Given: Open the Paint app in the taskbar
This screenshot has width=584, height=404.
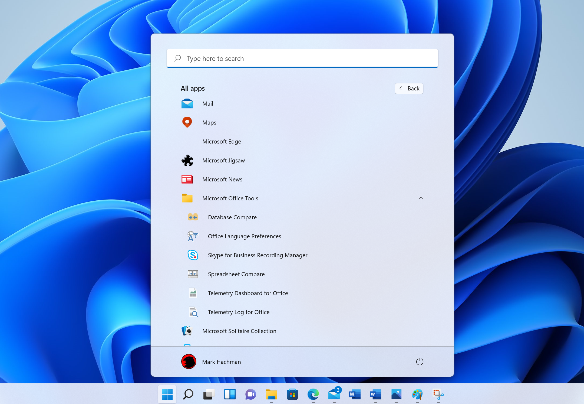Looking at the screenshot, I should [x=417, y=394].
